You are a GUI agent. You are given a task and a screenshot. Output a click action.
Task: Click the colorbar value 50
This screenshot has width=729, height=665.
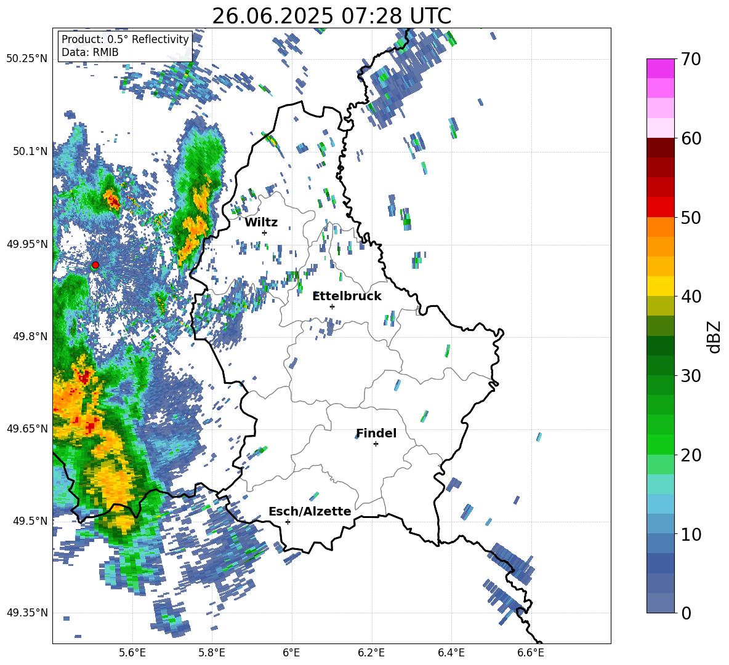point(691,217)
